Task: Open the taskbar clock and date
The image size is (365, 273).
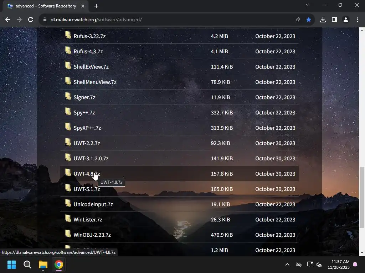Action: pos(339,264)
